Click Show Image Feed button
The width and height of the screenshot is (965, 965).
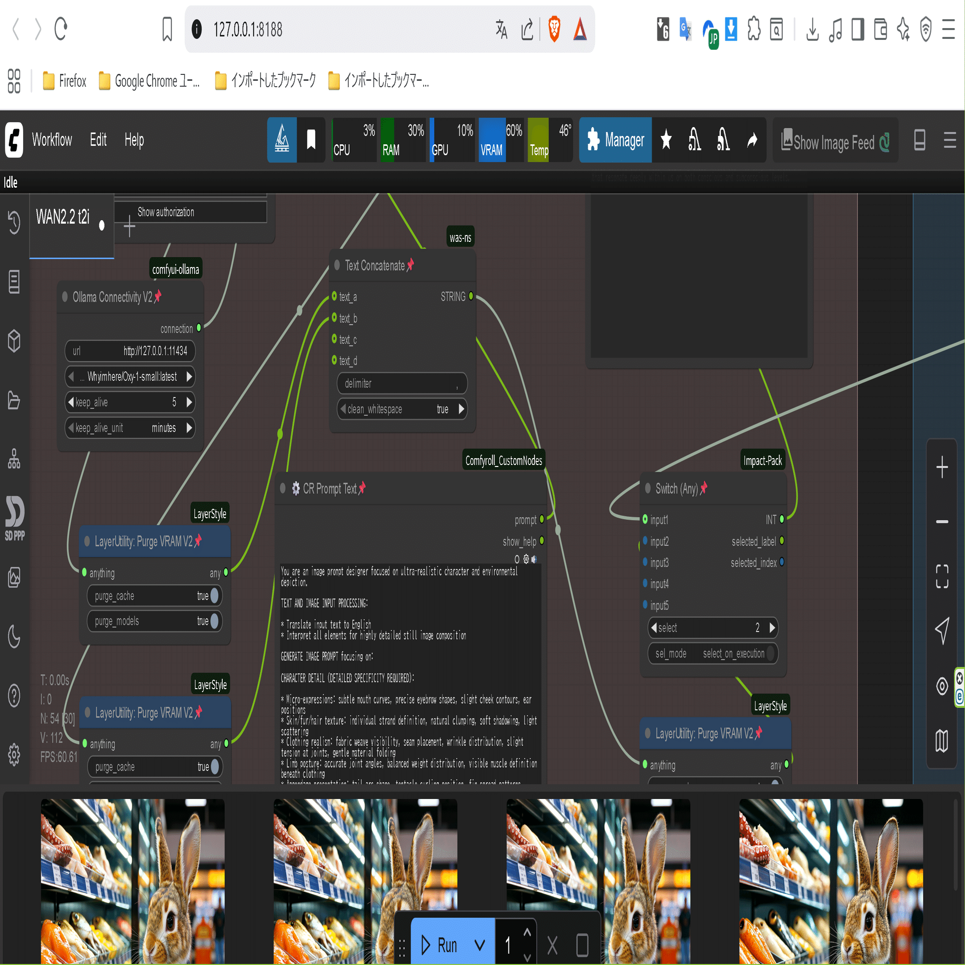pyautogui.click(x=835, y=142)
